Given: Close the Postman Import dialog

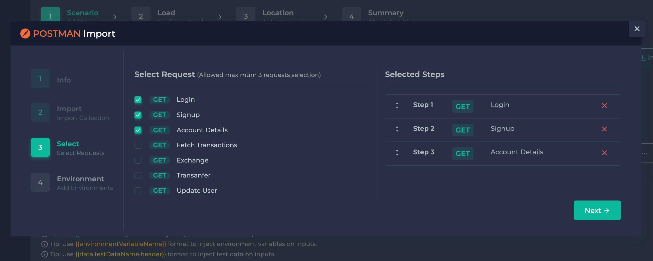Looking at the screenshot, I should tap(637, 29).
